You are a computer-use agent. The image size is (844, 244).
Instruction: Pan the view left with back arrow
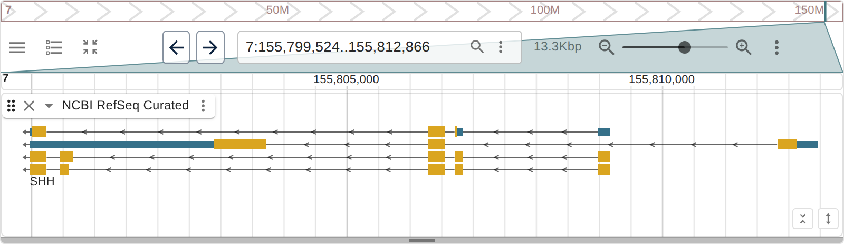point(176,47)
